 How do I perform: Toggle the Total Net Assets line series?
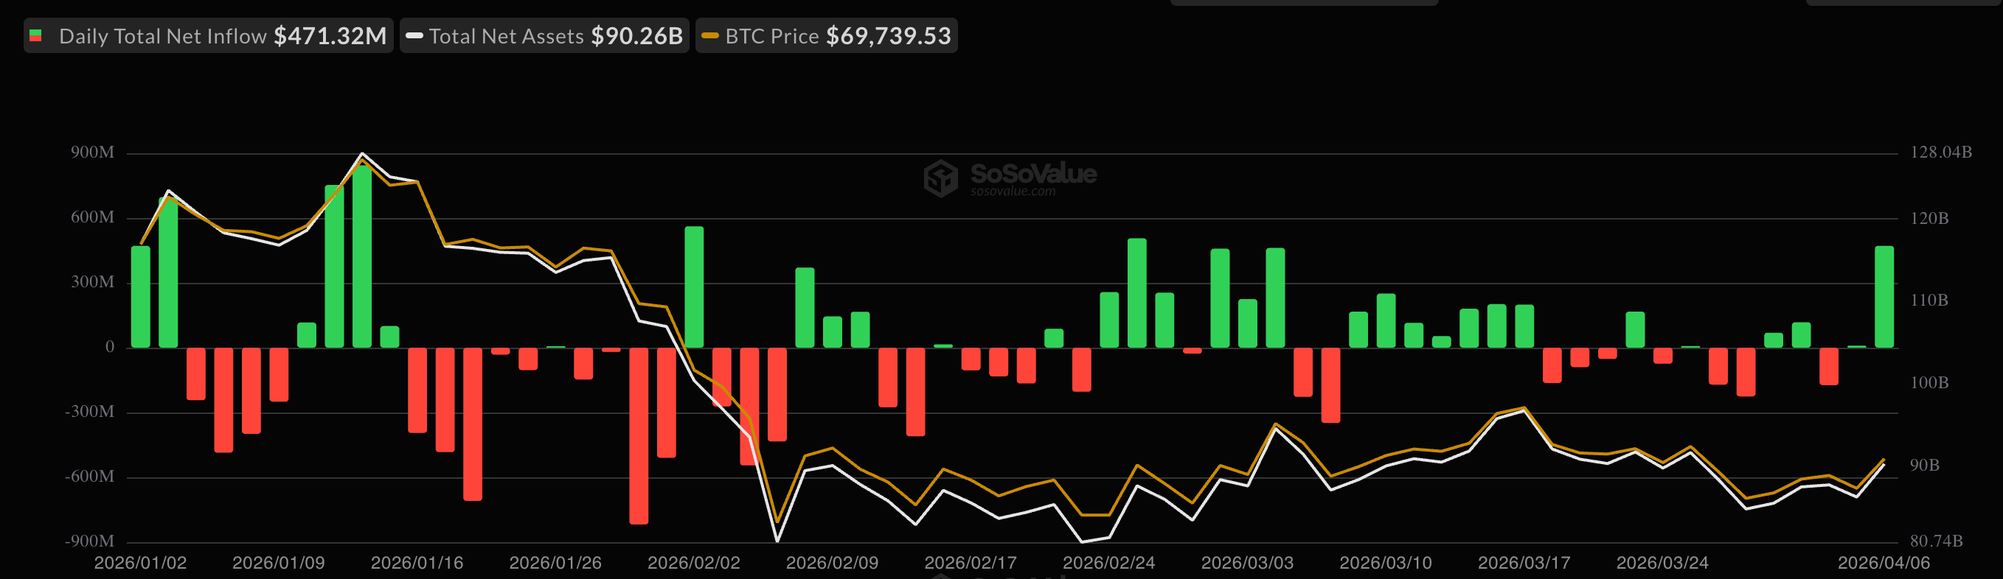(505, 37)
